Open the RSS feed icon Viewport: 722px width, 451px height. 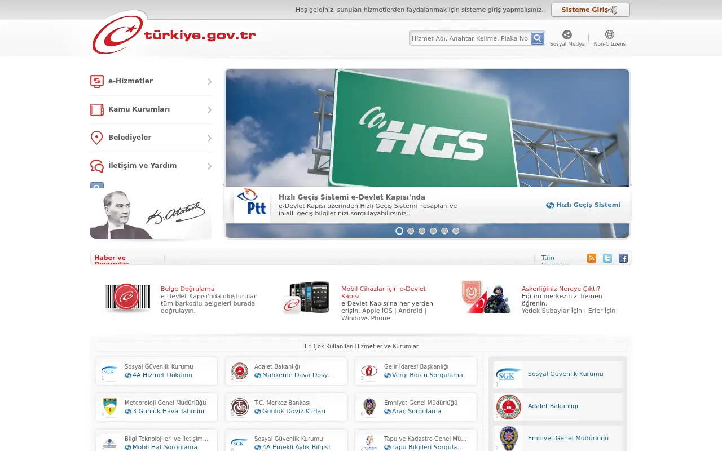click(592, 258)
